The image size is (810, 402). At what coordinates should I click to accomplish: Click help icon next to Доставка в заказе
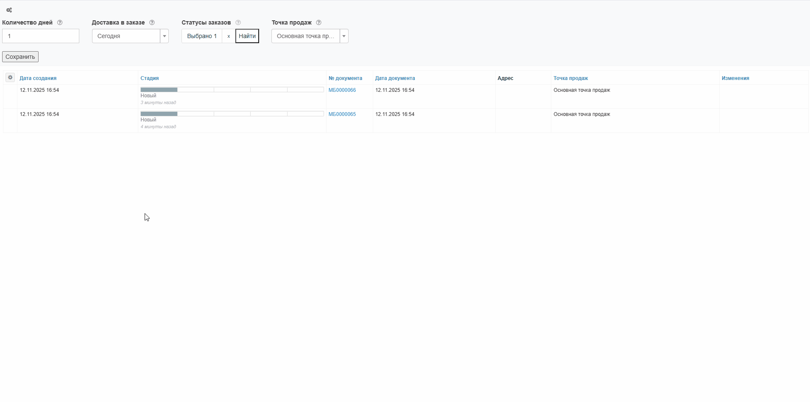pyautogui.click(x=152, y=22)
